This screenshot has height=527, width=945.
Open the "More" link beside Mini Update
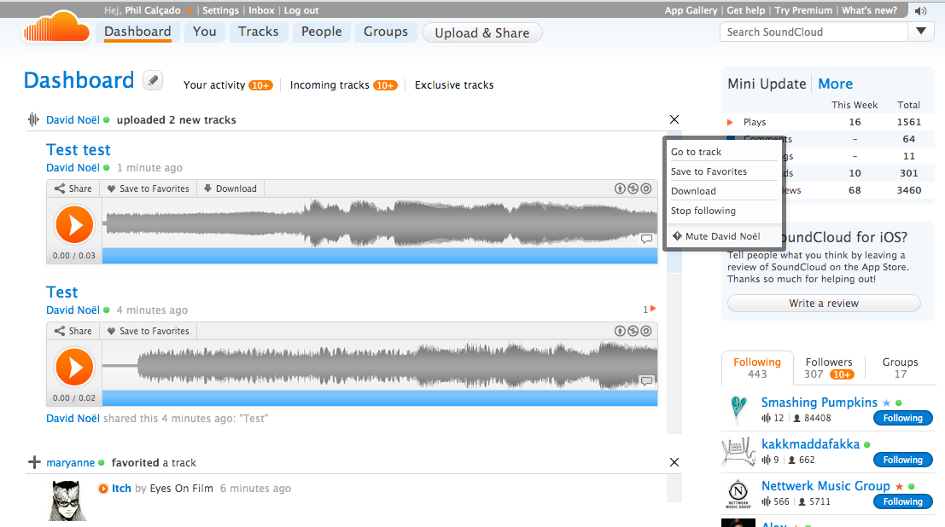(836, 84)
